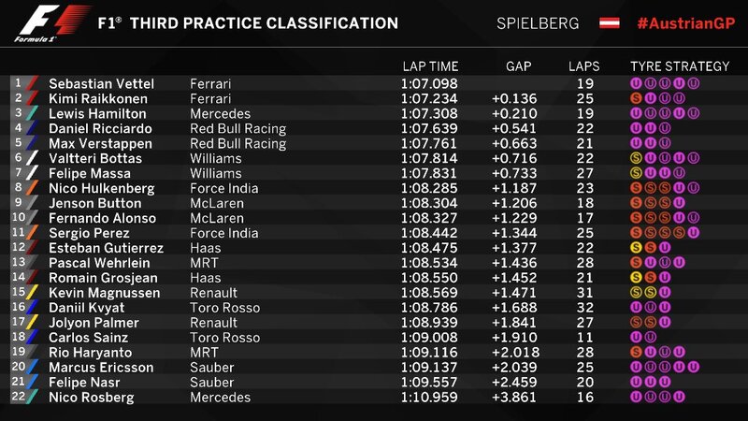Click the LAPS column header

[x=583, y=66]
